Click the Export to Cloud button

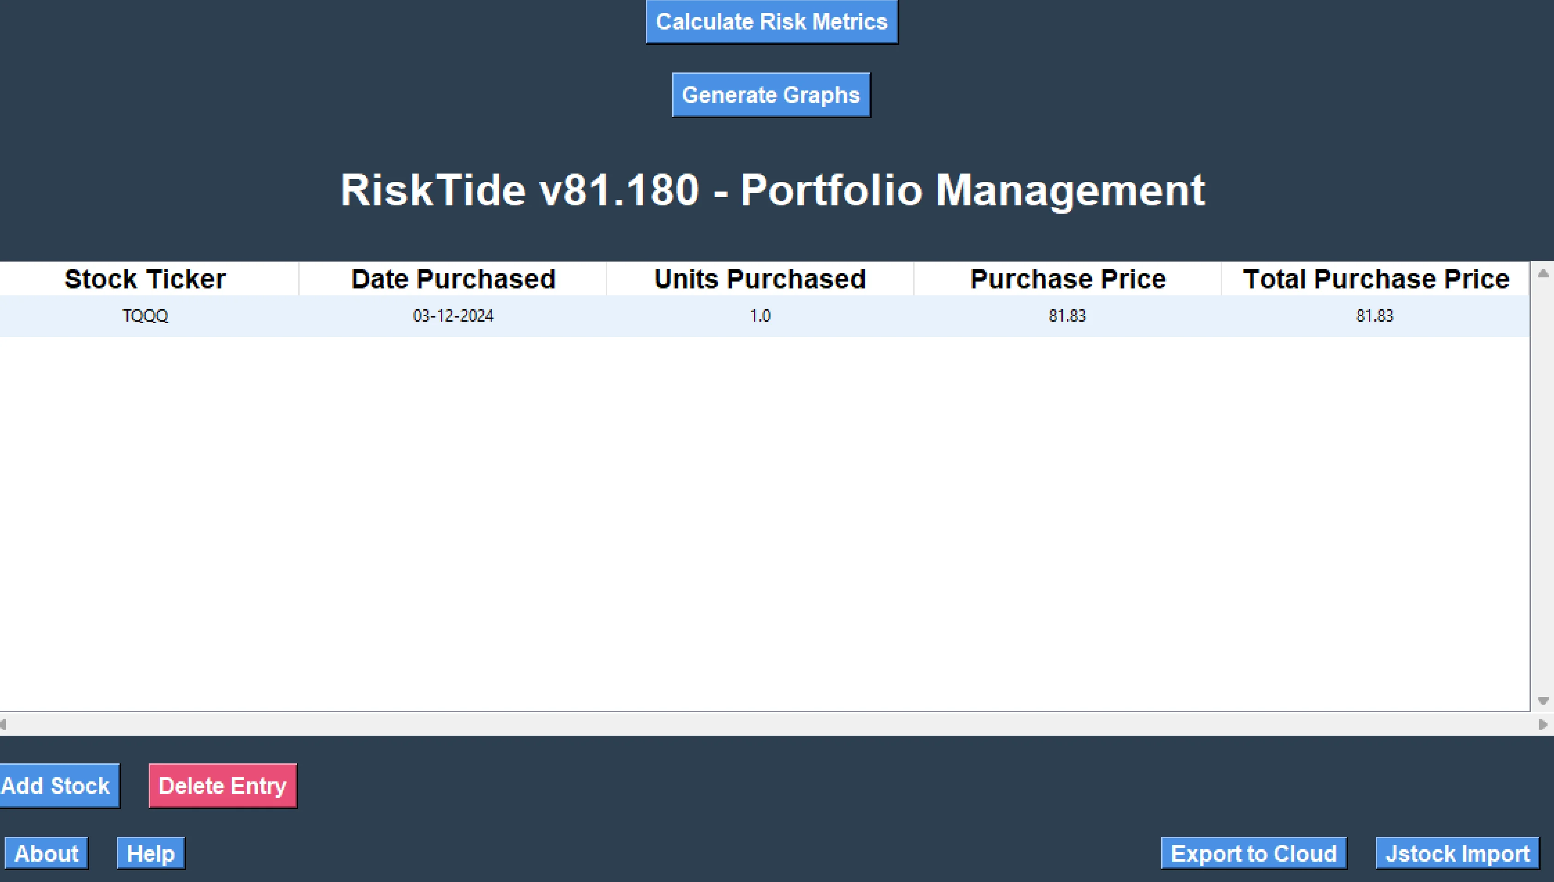pyautogui.click(x=1253, y=853)
